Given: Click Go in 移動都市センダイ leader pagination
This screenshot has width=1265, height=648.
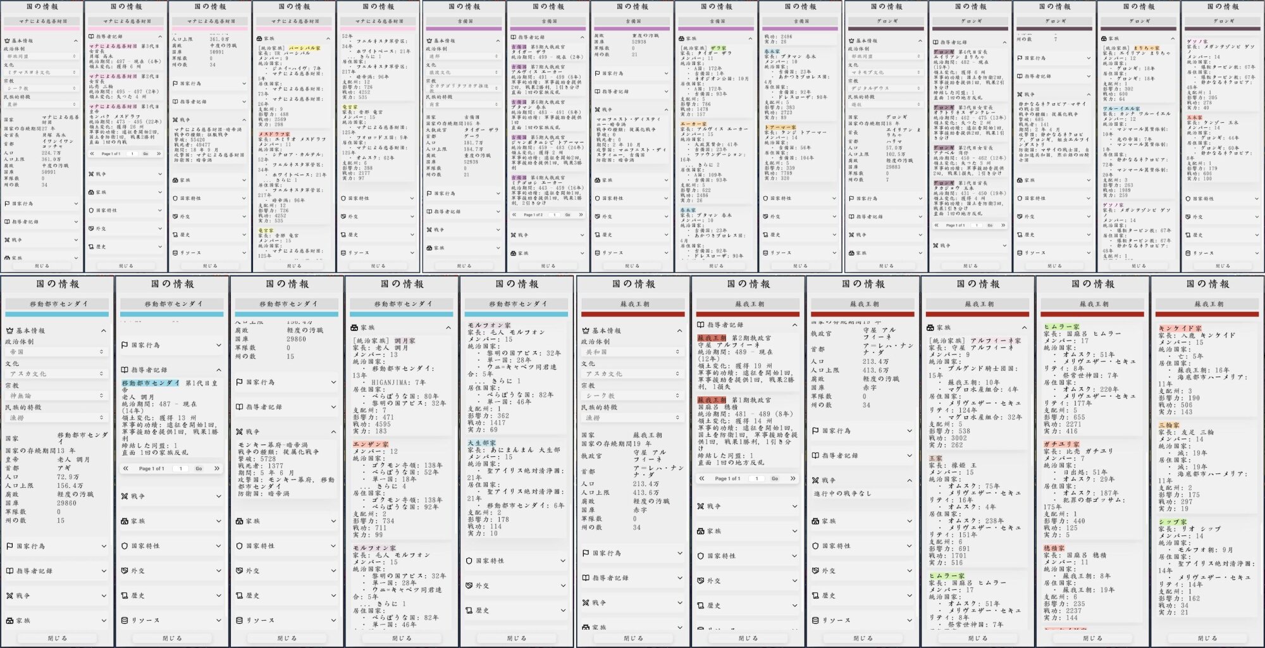Looking at the screenshot, I should point(199,468).
